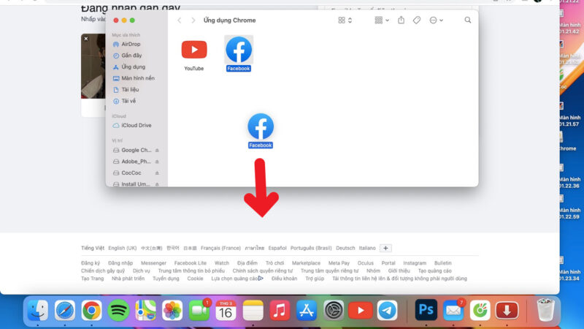This screenshot has height=329, width=584.
Task: Eject the CocCoc volume in sidebar
Action: tap(157, 173)
